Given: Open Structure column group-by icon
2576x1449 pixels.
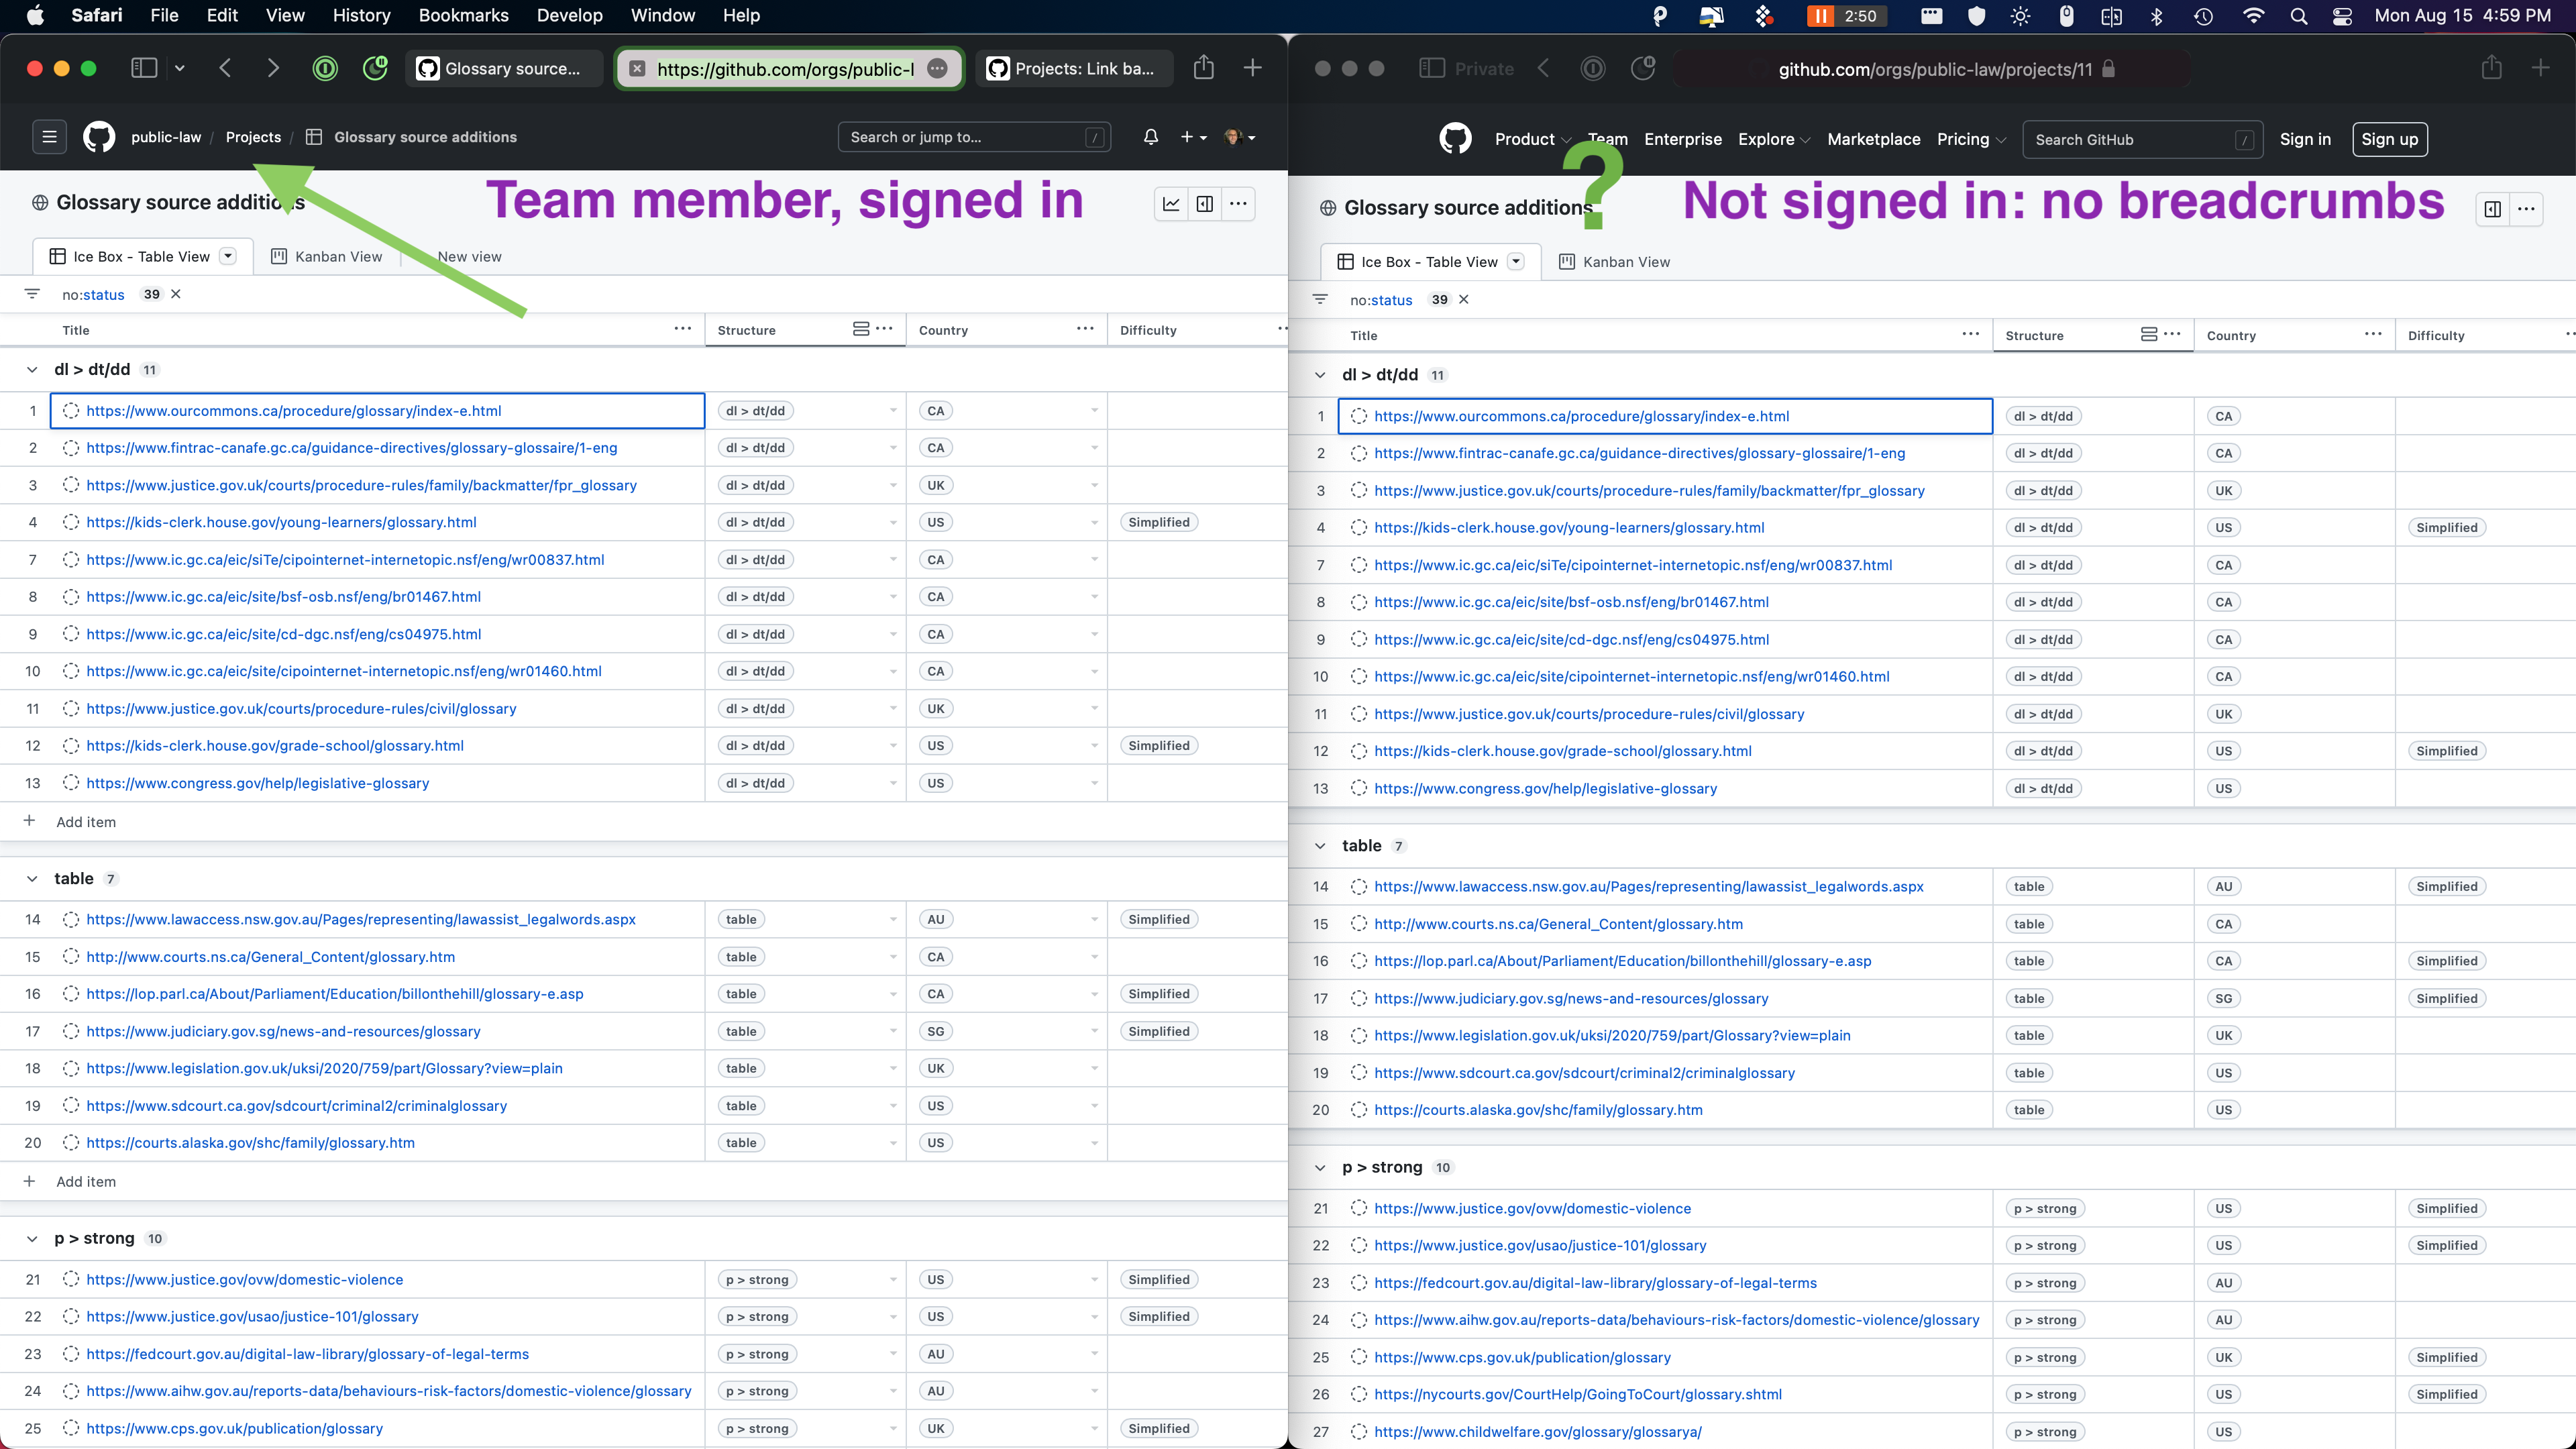Looking at the screenshot, I should 860,329.
